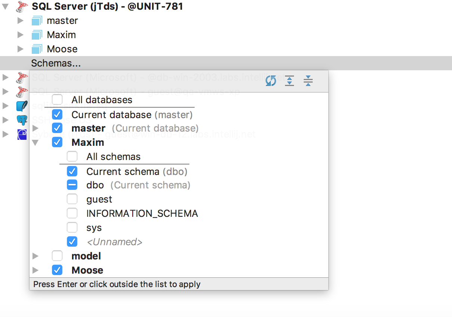
Task: Click the SQL Server icon of the db-win-2003 data source
Action: tap(22, 78)
